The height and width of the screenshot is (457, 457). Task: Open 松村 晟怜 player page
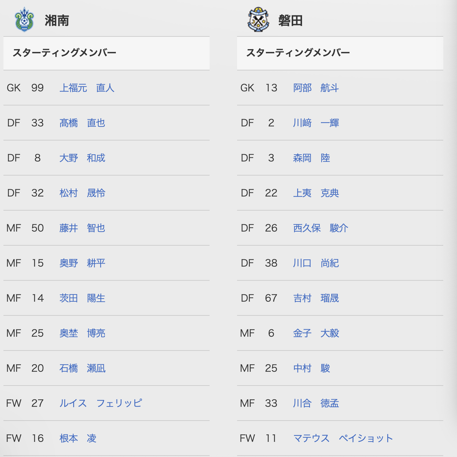[x=82, y=193]
